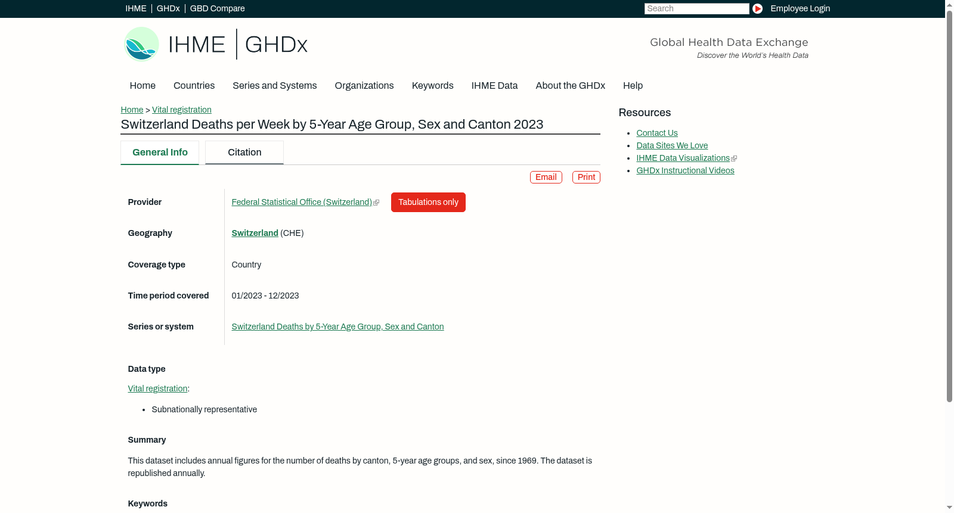Click the Summary heading

[147, 440]
